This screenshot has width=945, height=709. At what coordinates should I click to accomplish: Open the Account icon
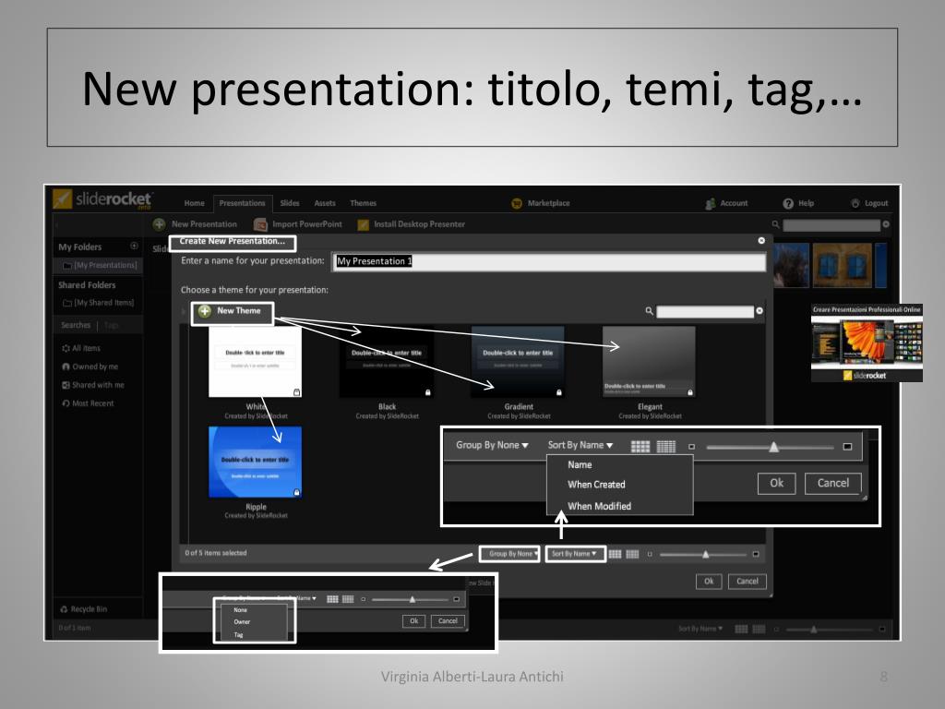[x=711, y=204]
